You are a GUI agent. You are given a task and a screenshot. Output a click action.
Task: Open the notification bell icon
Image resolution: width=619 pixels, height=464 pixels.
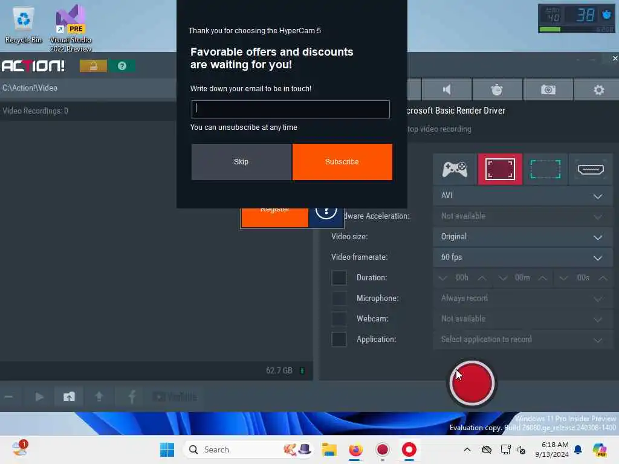(x=578, y=449)
